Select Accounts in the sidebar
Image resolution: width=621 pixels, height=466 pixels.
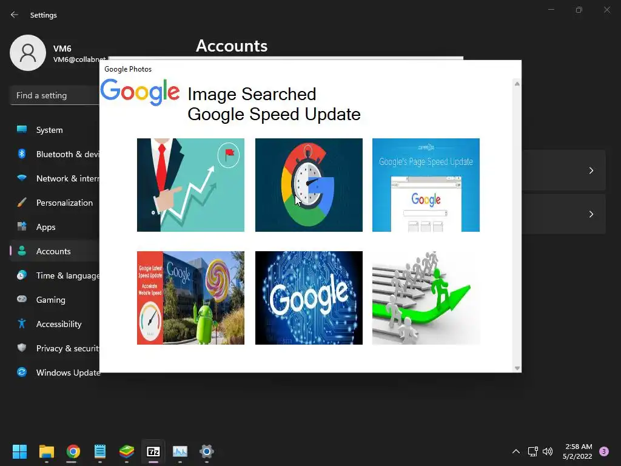pyautogui.click(x=55, y=251)
